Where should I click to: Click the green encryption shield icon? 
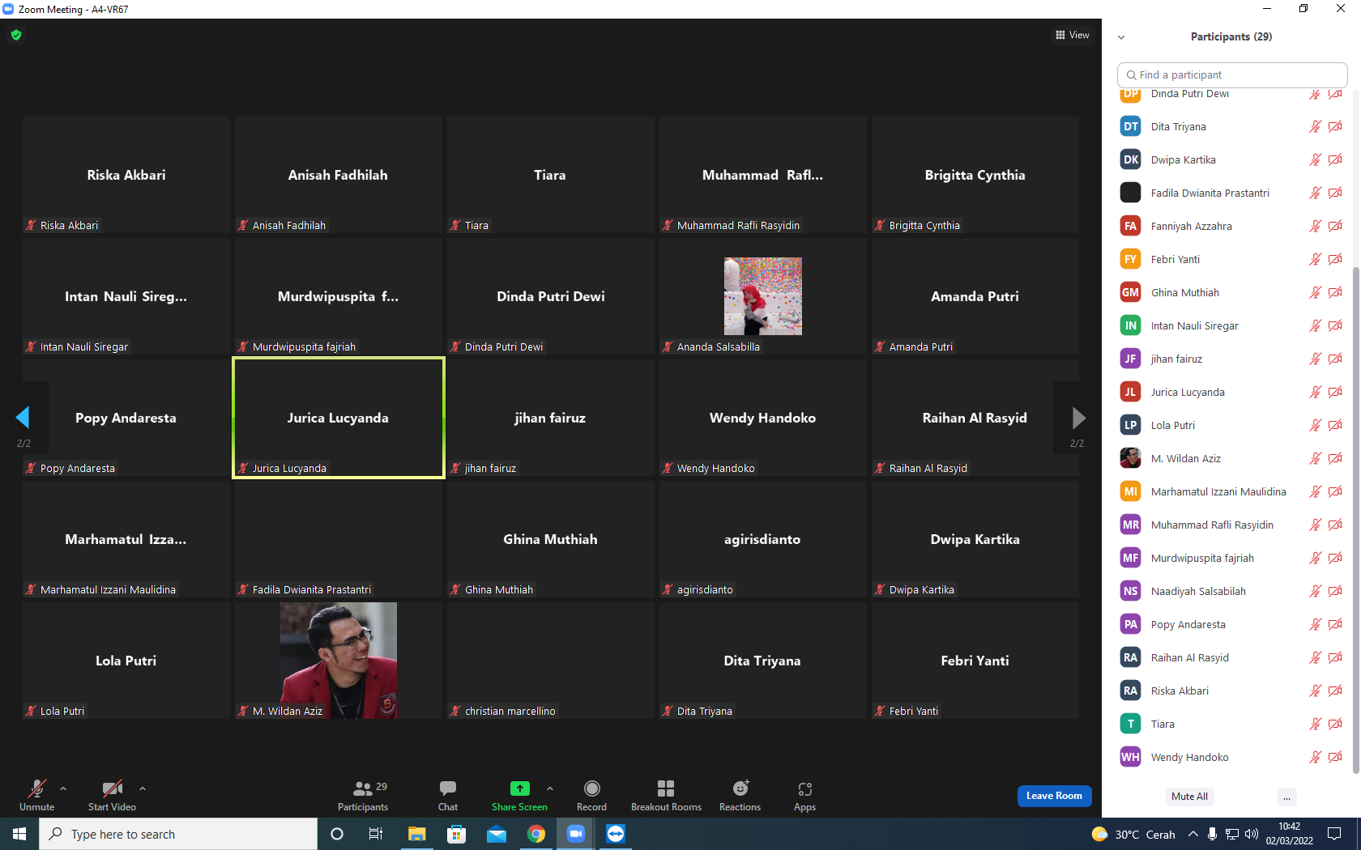(x=16, y=35)
